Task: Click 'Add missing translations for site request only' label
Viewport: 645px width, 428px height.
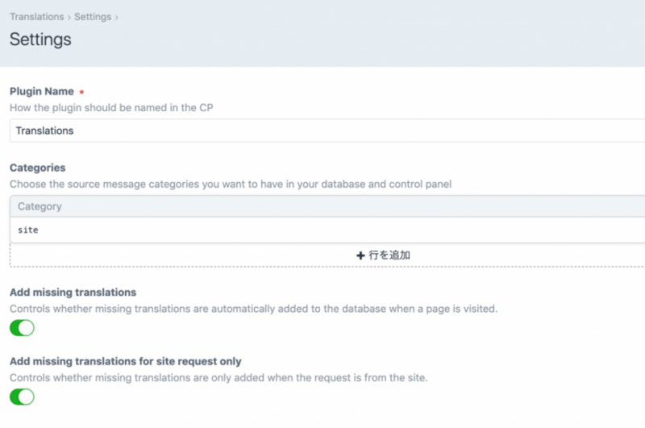Action: click(125, 361)
